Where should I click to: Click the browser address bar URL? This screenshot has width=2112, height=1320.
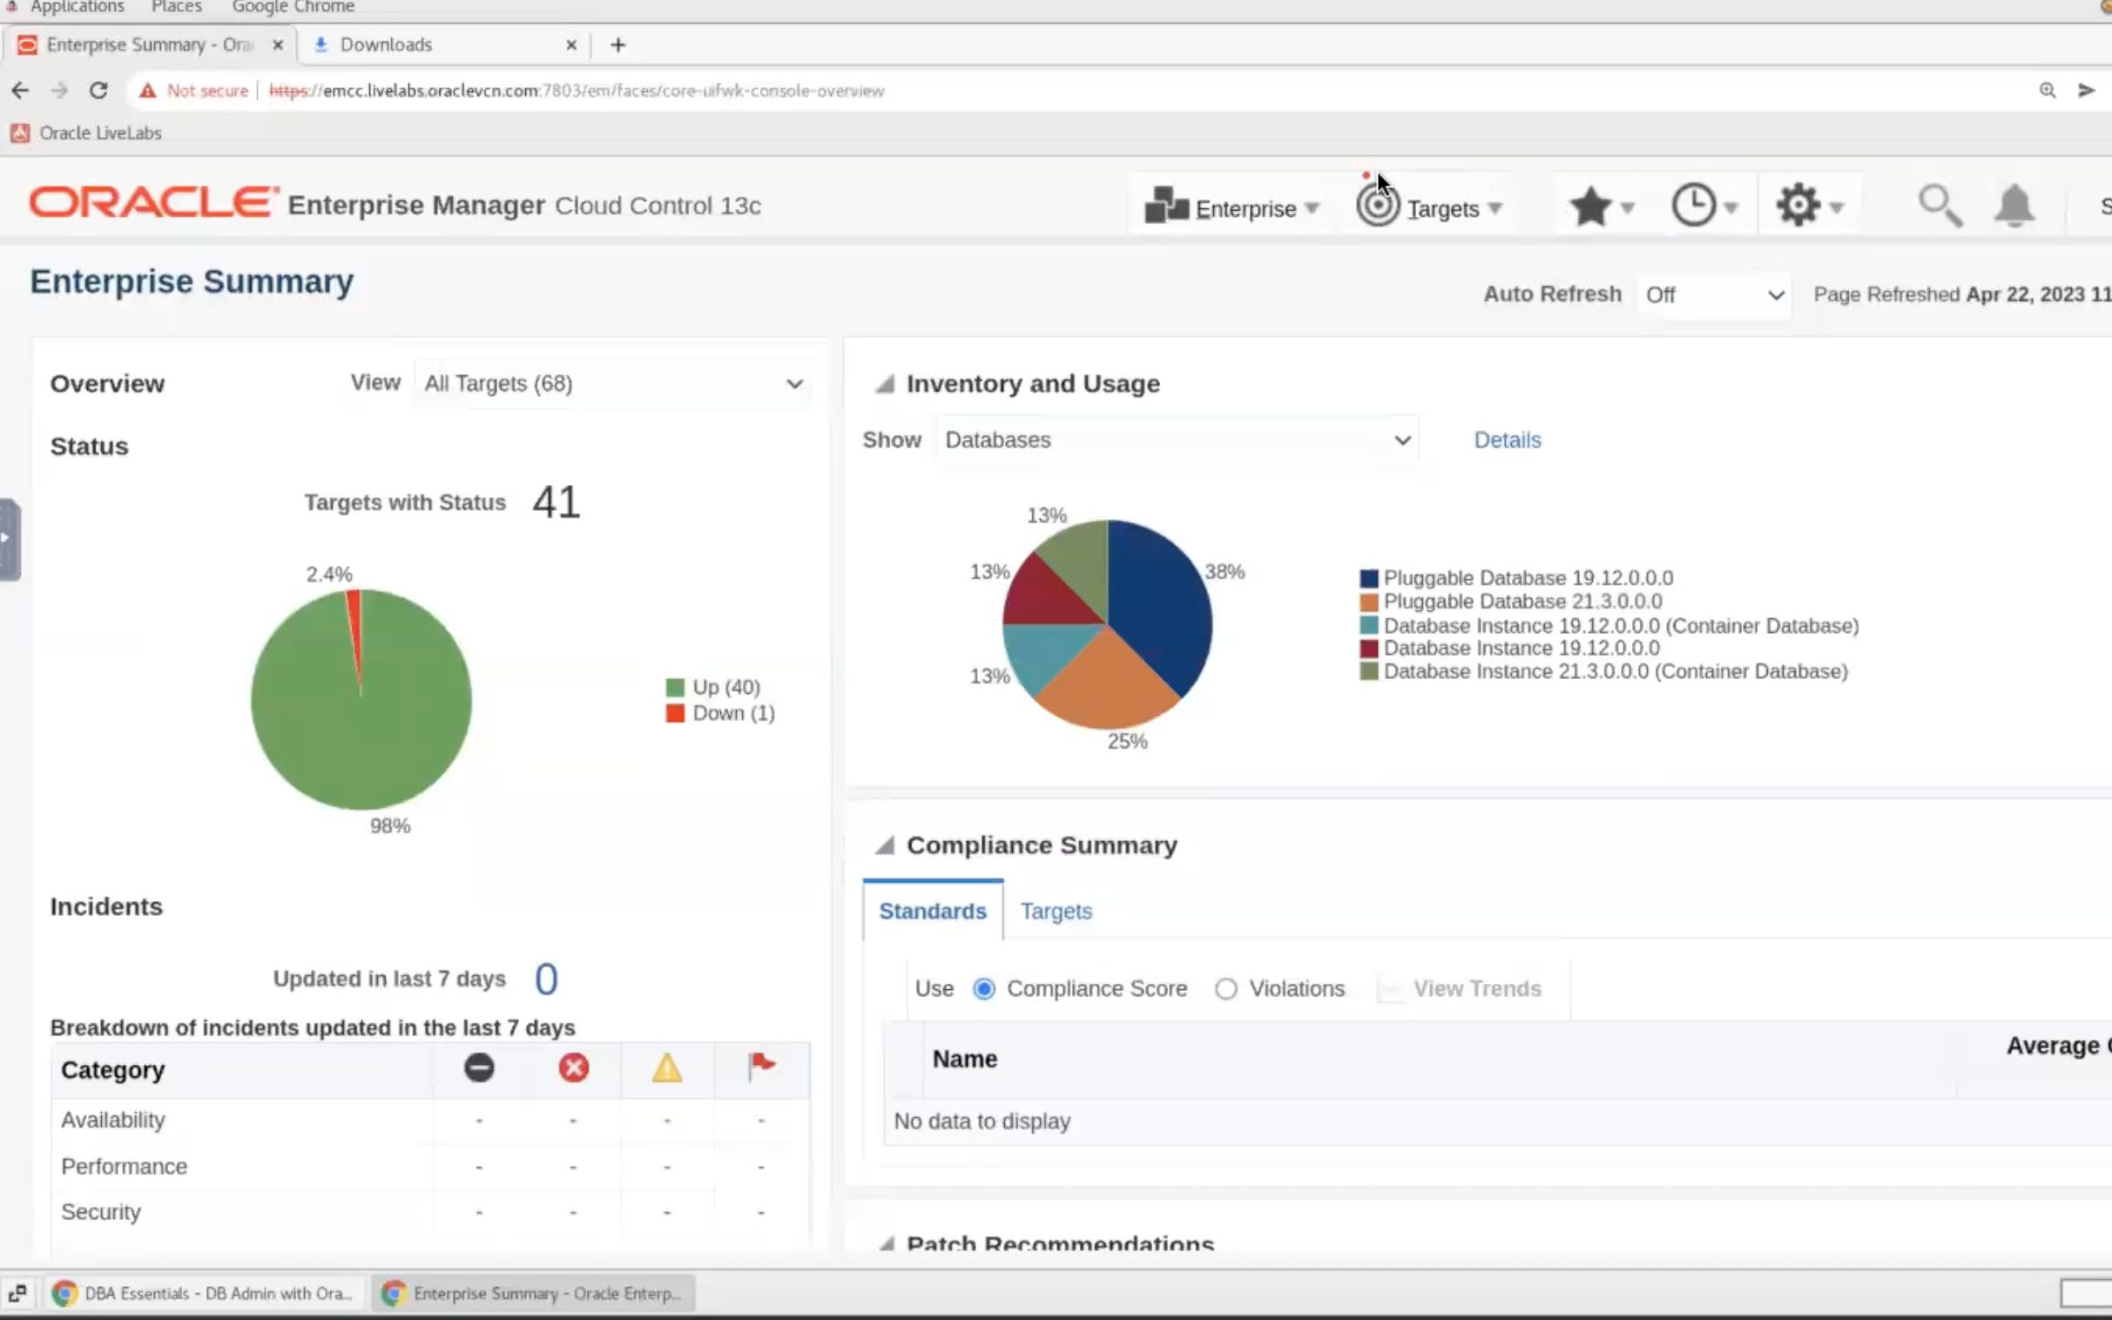coord(577,91)
